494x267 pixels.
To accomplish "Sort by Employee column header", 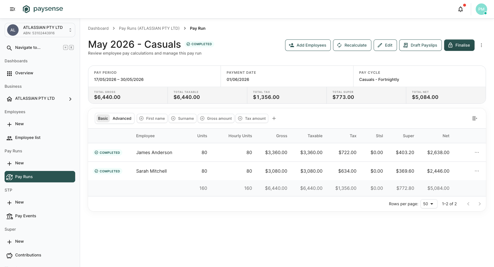I will [145, 136].
